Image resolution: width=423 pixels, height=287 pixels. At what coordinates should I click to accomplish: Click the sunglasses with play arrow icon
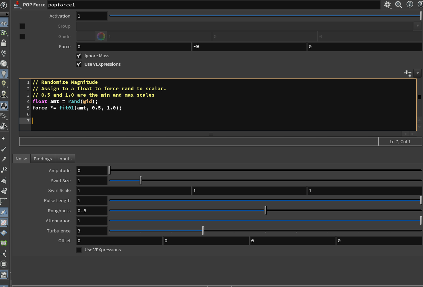(x=4, y=126)
